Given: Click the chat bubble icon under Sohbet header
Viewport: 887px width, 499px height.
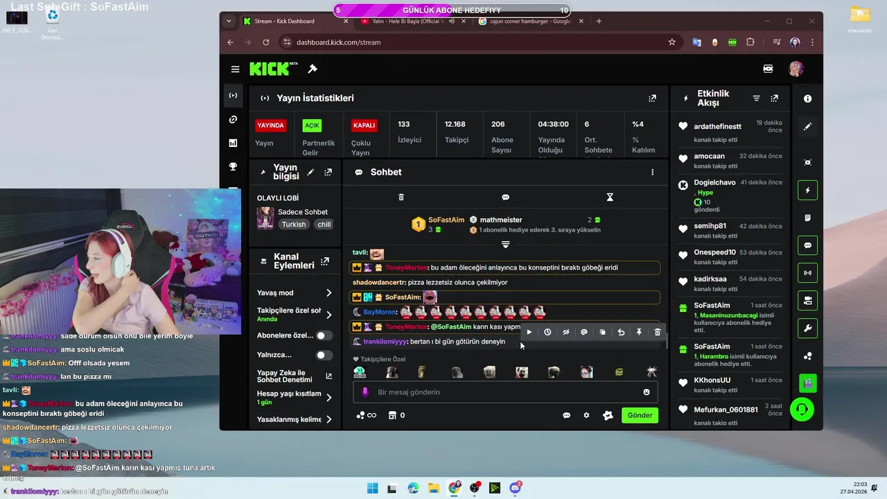Looking at the screenshot, I should click(505, 198).
